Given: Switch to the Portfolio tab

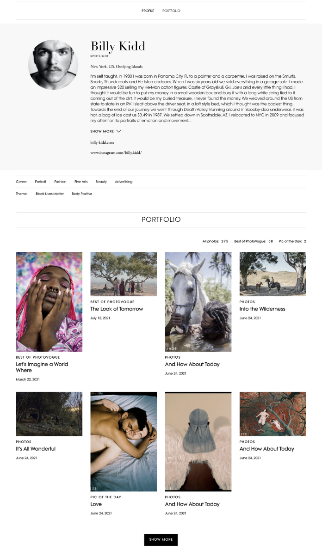Looking at the screenshot, I should coord(171,11).
